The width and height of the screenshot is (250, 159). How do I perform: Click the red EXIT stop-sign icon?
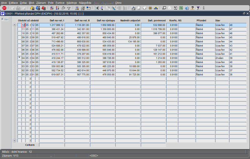click(x=4, y=8)
